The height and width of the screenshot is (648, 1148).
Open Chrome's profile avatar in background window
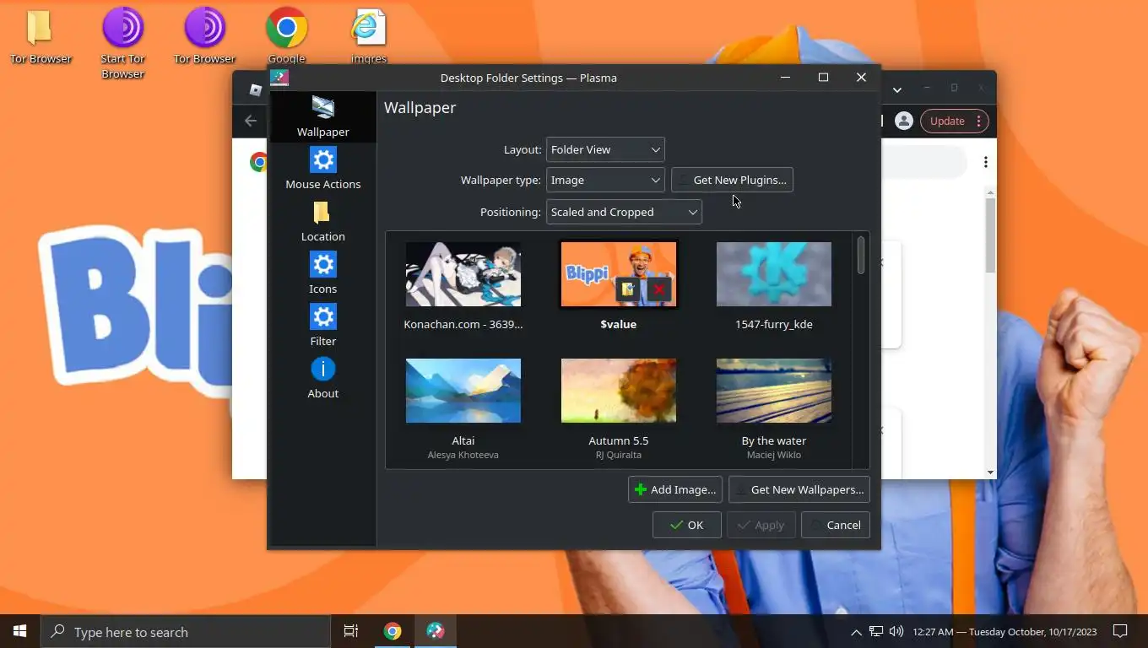904,121
